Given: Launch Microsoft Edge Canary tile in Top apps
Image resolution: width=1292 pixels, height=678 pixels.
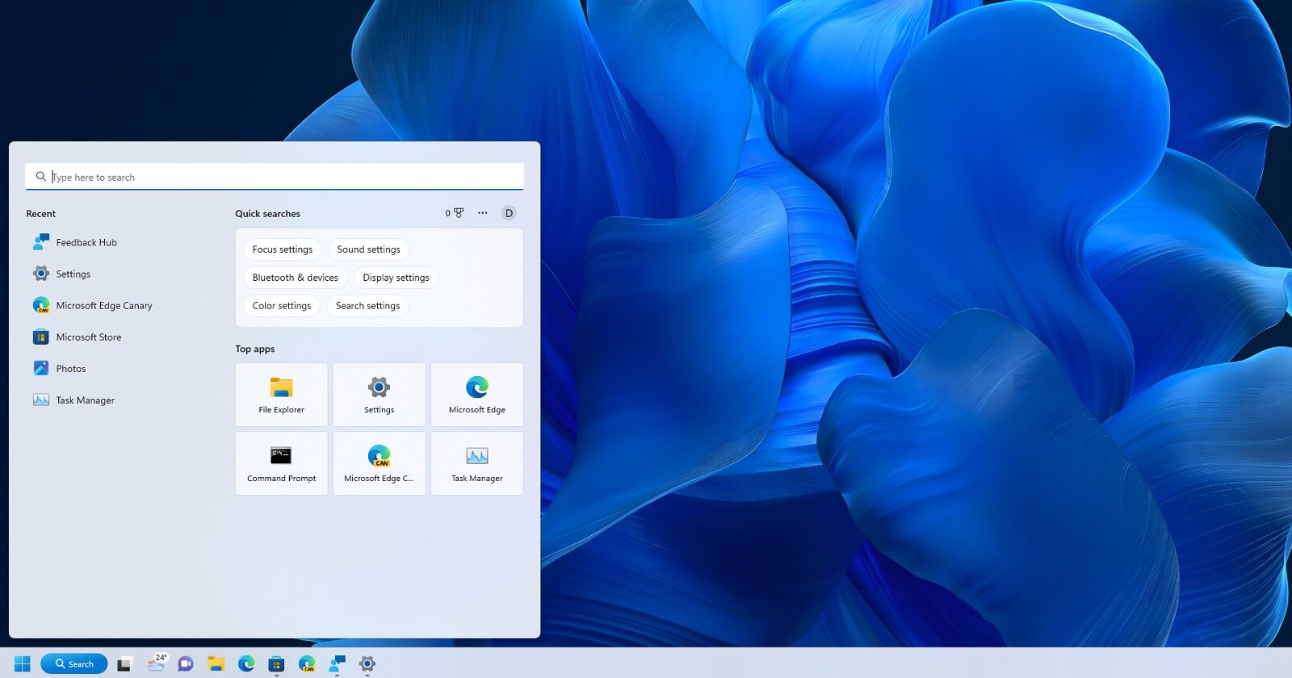Looking at the screenshot, I should point(379,463).
